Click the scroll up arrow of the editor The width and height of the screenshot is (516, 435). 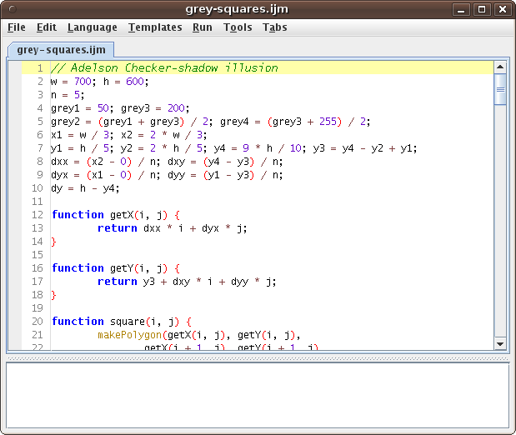pyautogui.click(x=500, y=67)
